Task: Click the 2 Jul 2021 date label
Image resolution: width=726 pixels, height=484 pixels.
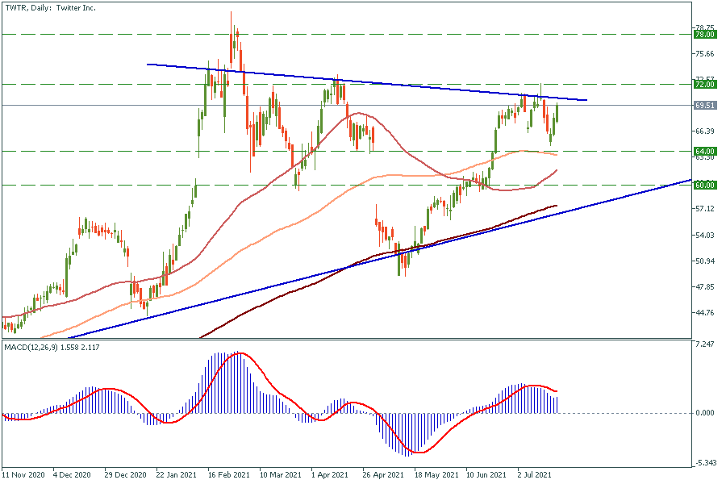Action: pos(535,475)
